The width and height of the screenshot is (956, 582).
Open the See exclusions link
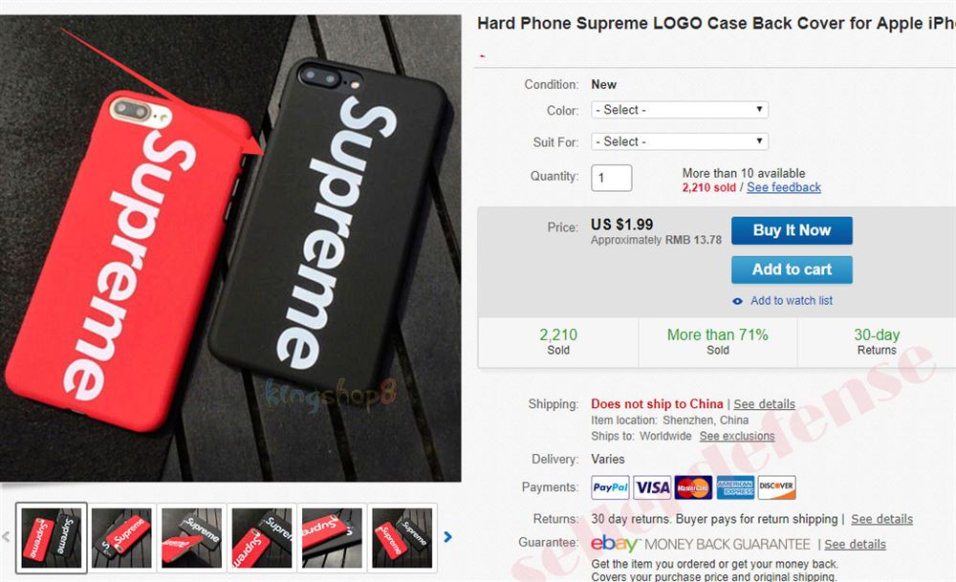pos(737,437)
